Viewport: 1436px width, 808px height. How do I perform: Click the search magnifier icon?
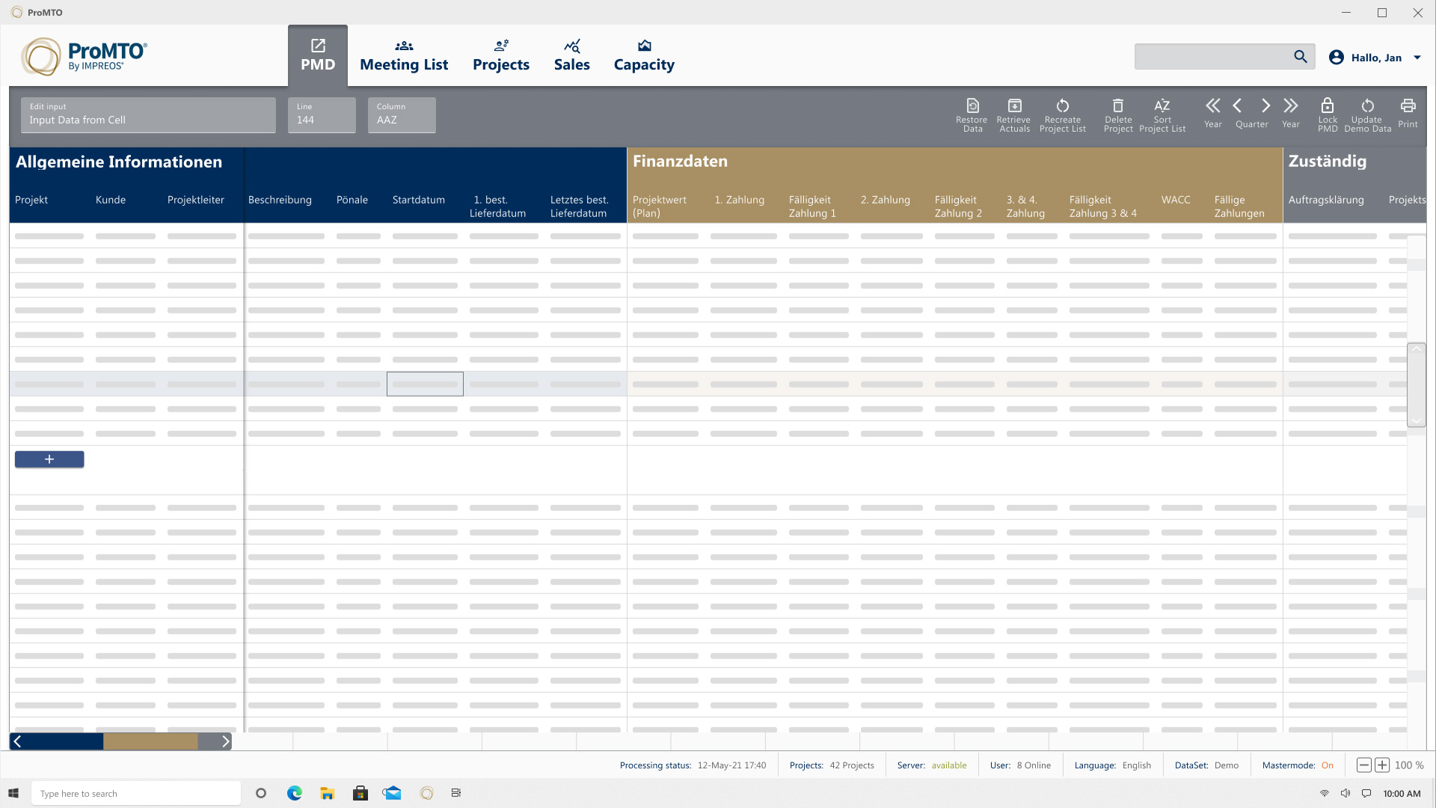pos(1301,56)
